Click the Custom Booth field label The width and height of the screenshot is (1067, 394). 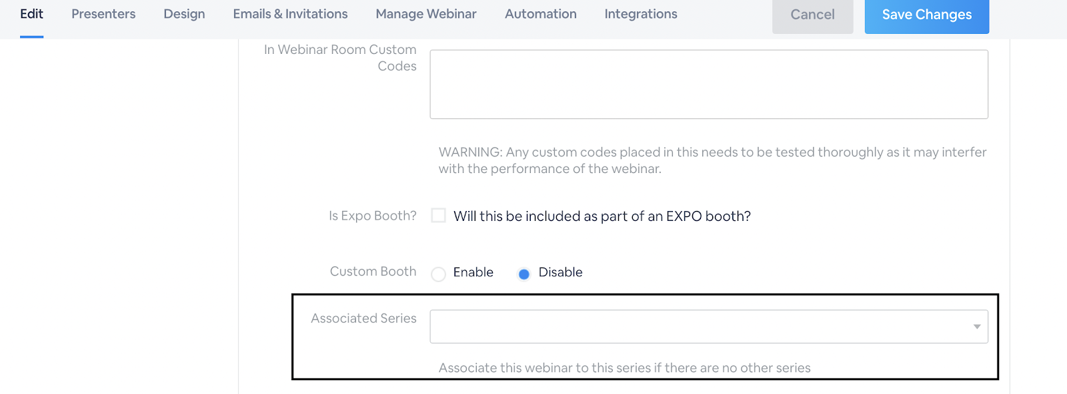click(373, 272)
